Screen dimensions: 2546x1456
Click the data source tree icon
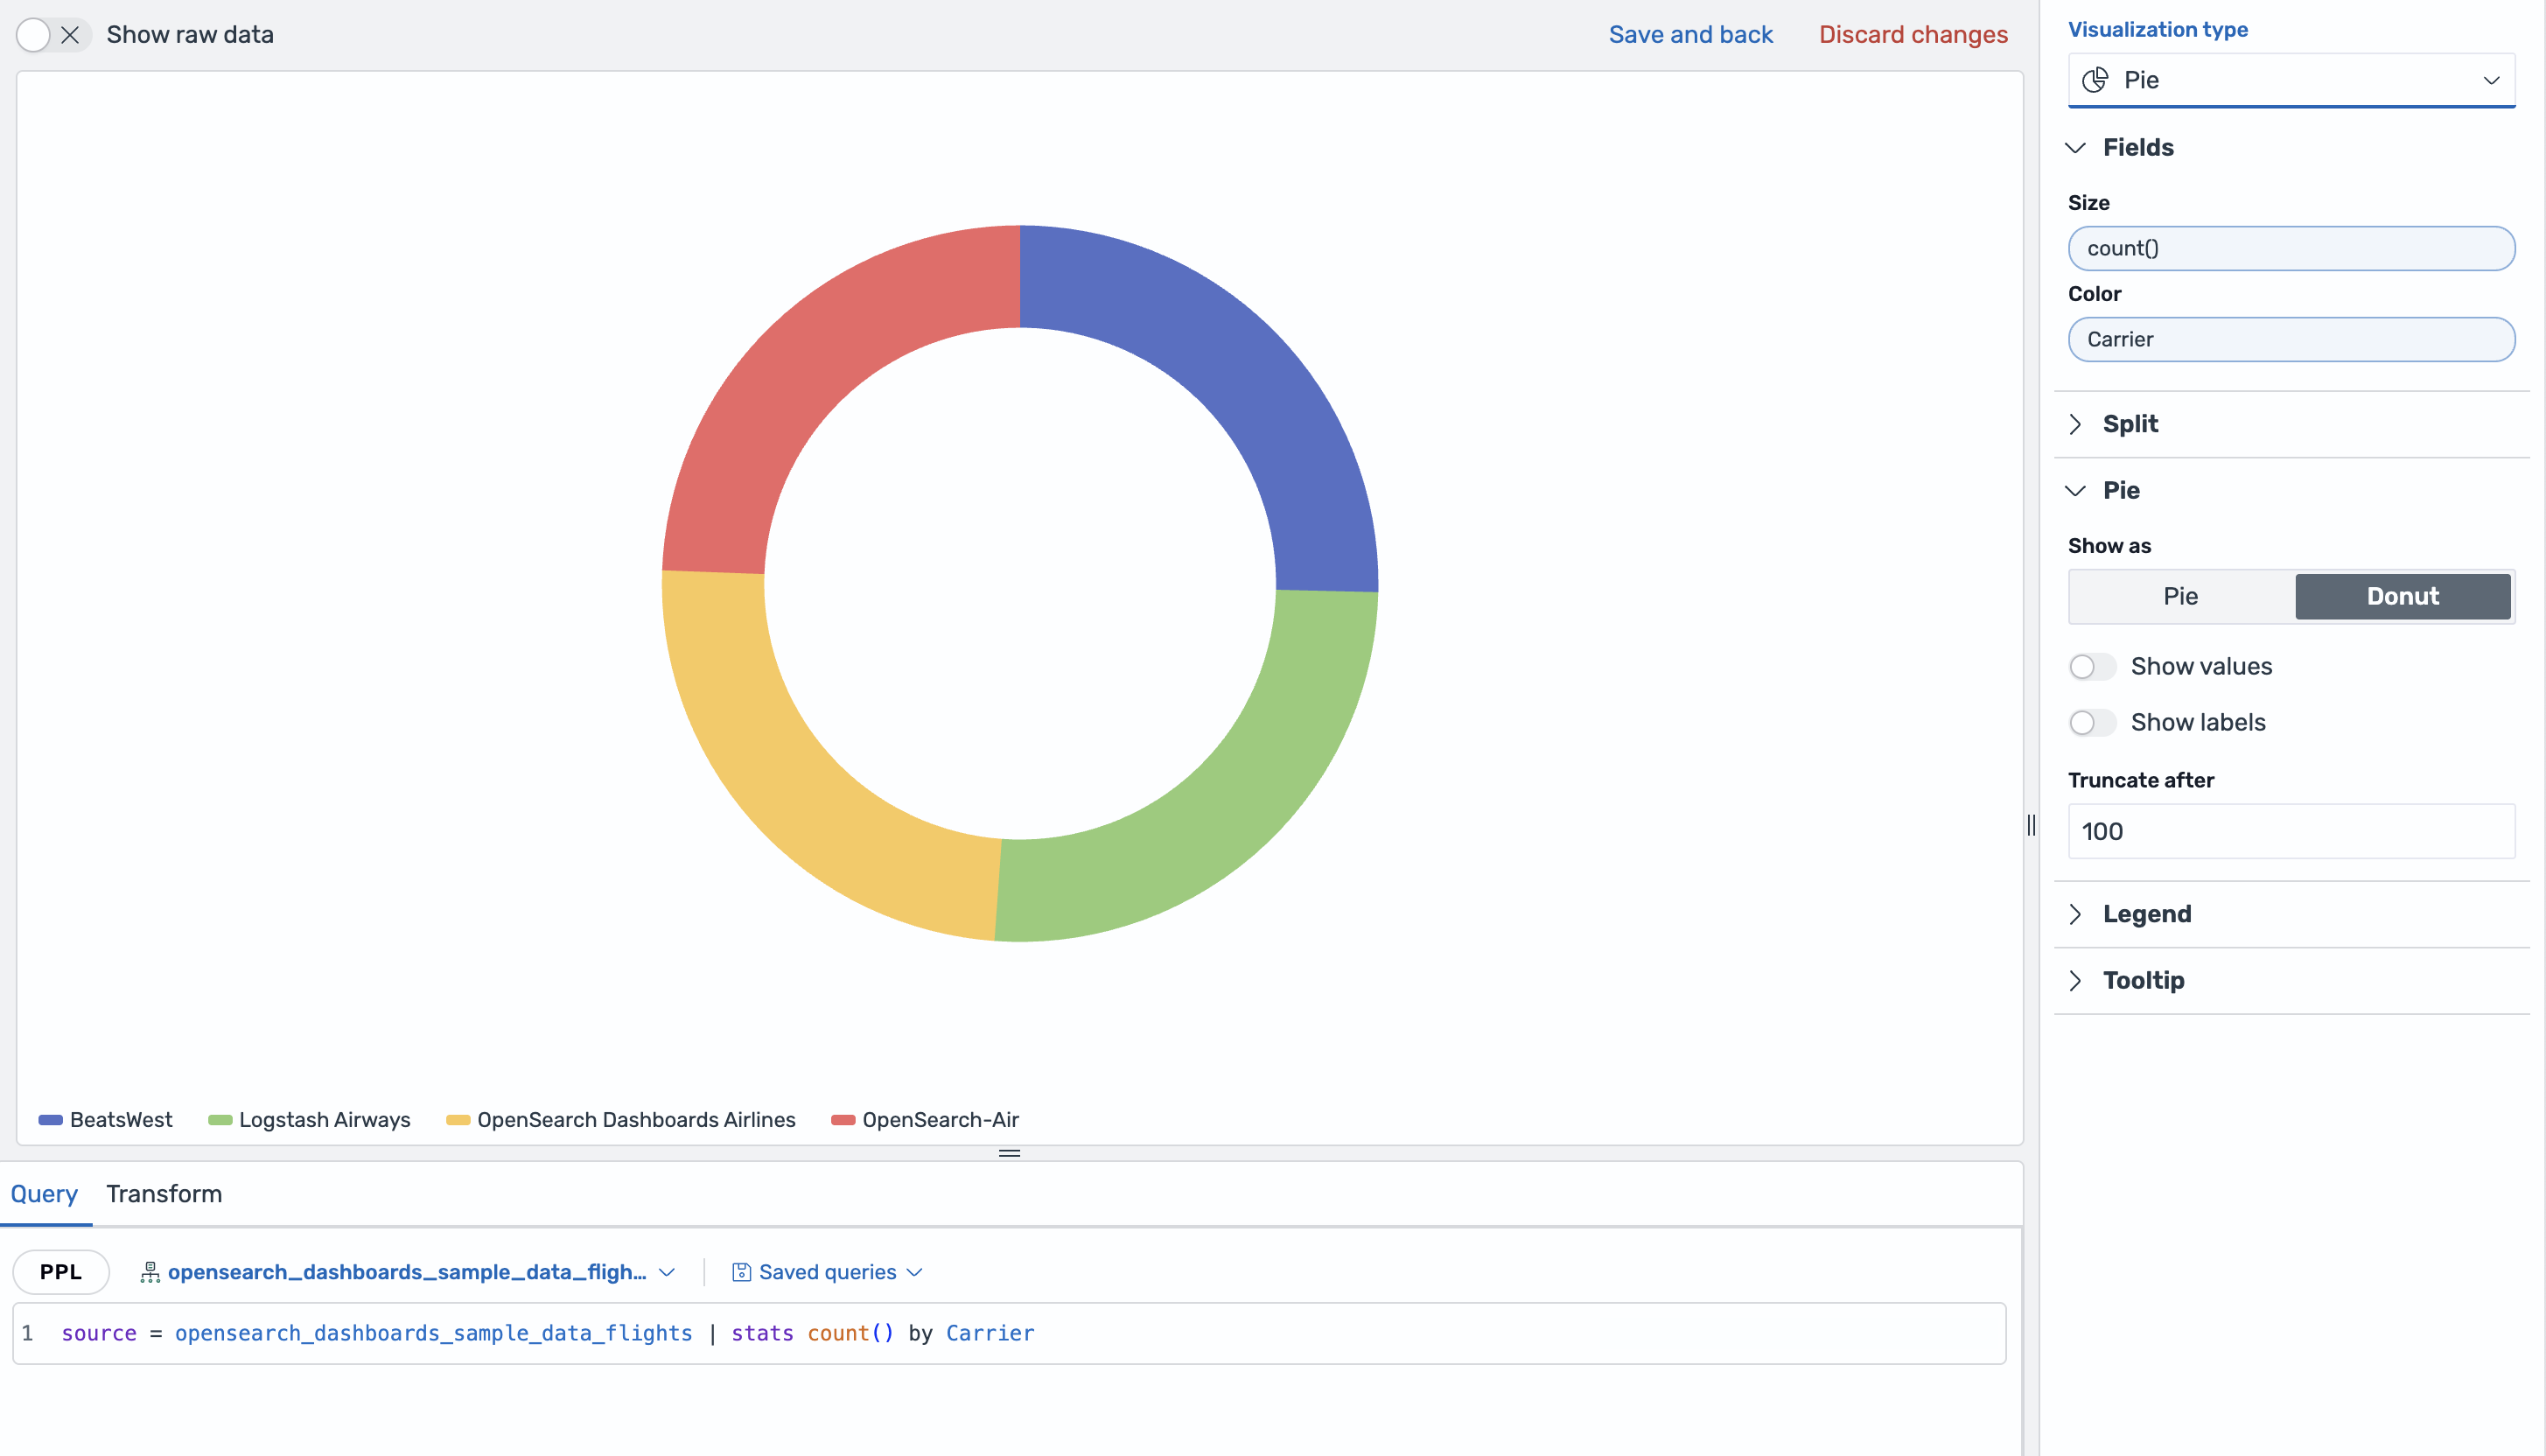click(150, 1272)
